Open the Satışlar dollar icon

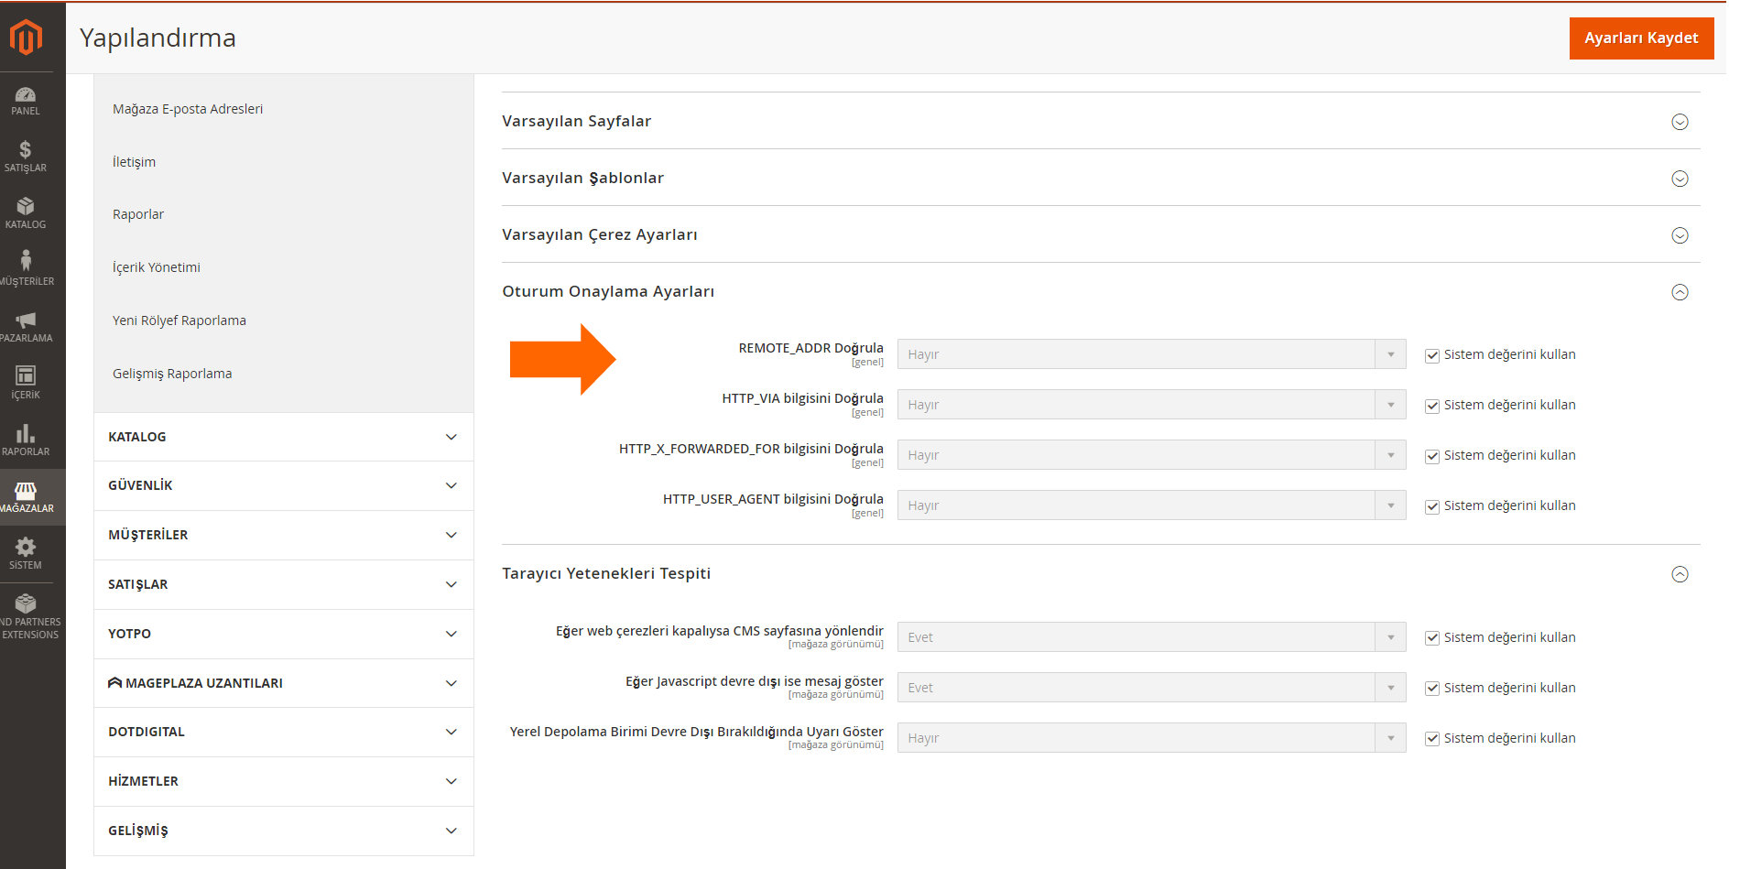pos(26,149)
